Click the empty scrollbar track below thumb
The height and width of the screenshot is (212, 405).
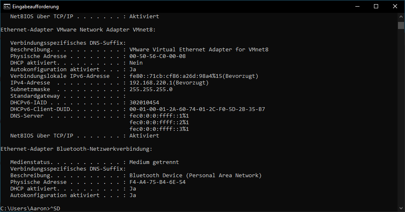(401, 116)
